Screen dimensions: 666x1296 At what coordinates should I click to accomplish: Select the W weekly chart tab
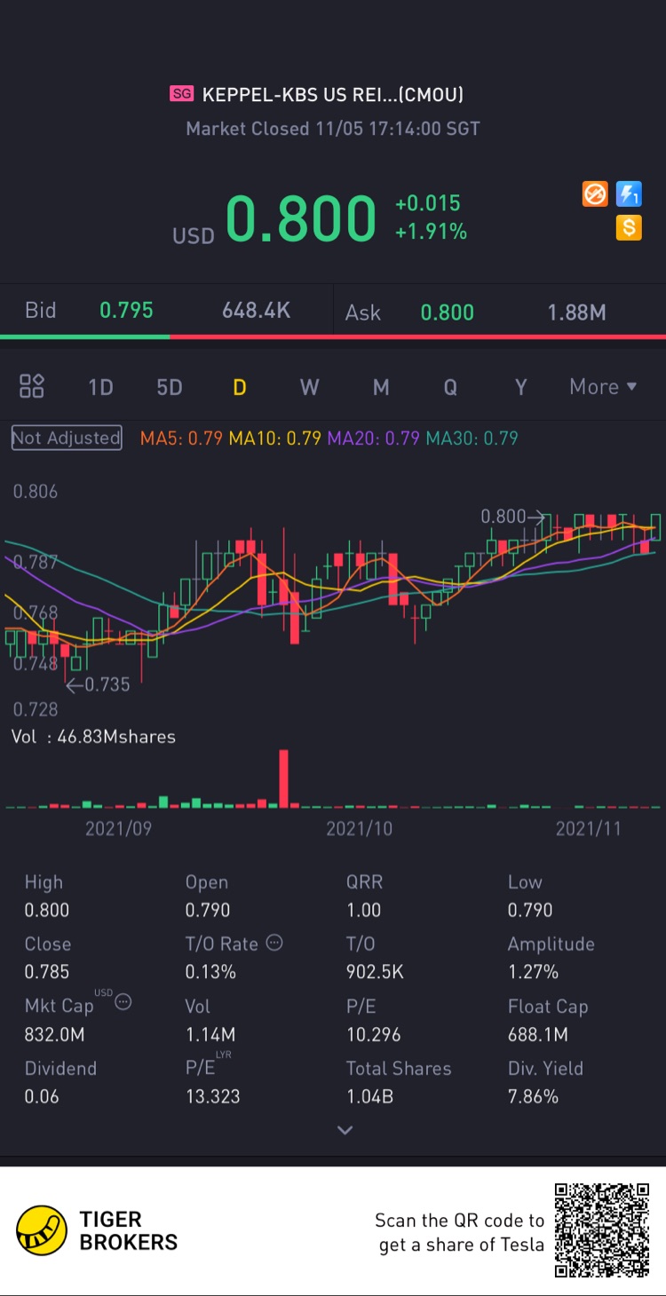click(309, 387)
